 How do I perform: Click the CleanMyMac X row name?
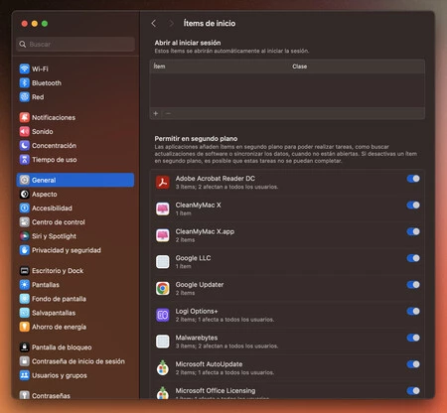coord(198,205)
